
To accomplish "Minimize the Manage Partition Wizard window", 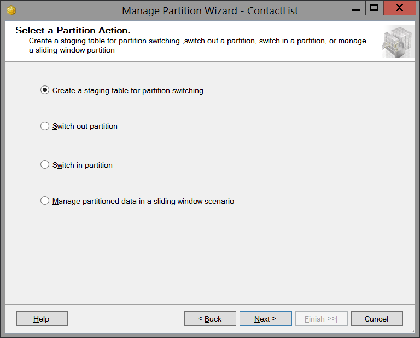I will tap(355, 8).
